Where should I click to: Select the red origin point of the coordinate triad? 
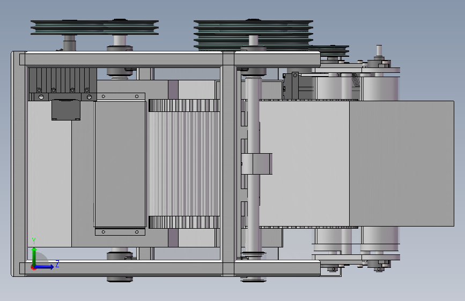click(33, 268)
